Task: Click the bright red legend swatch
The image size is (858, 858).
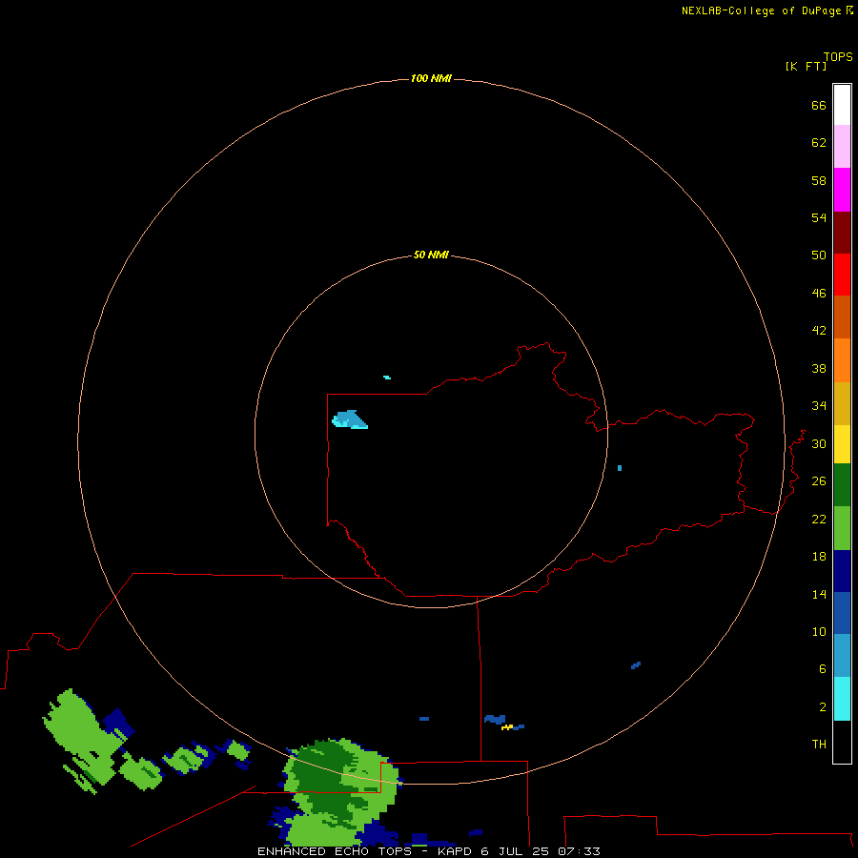Action: [x=842, y=275]
